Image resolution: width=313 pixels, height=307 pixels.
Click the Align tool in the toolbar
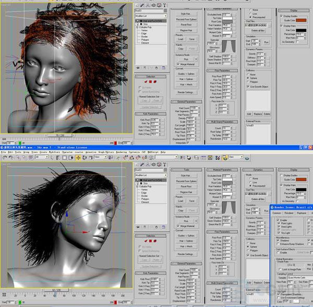tap(189, 158)
